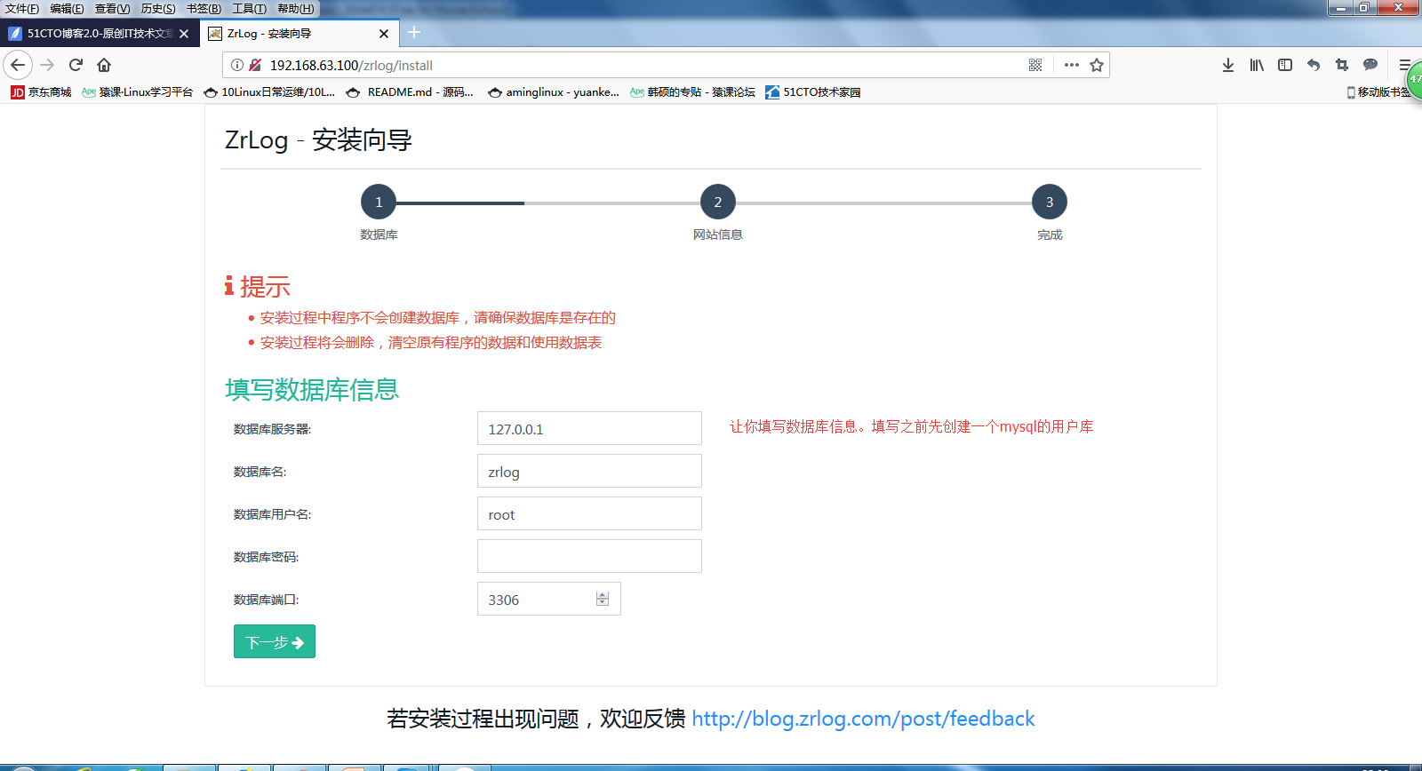Open the downloads panel
This screenshot has width=1422, height=771.
pyautogui.click(x=1228, y=65)
